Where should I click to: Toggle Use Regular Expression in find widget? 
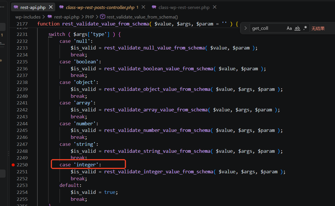click(x=305, y=28)
